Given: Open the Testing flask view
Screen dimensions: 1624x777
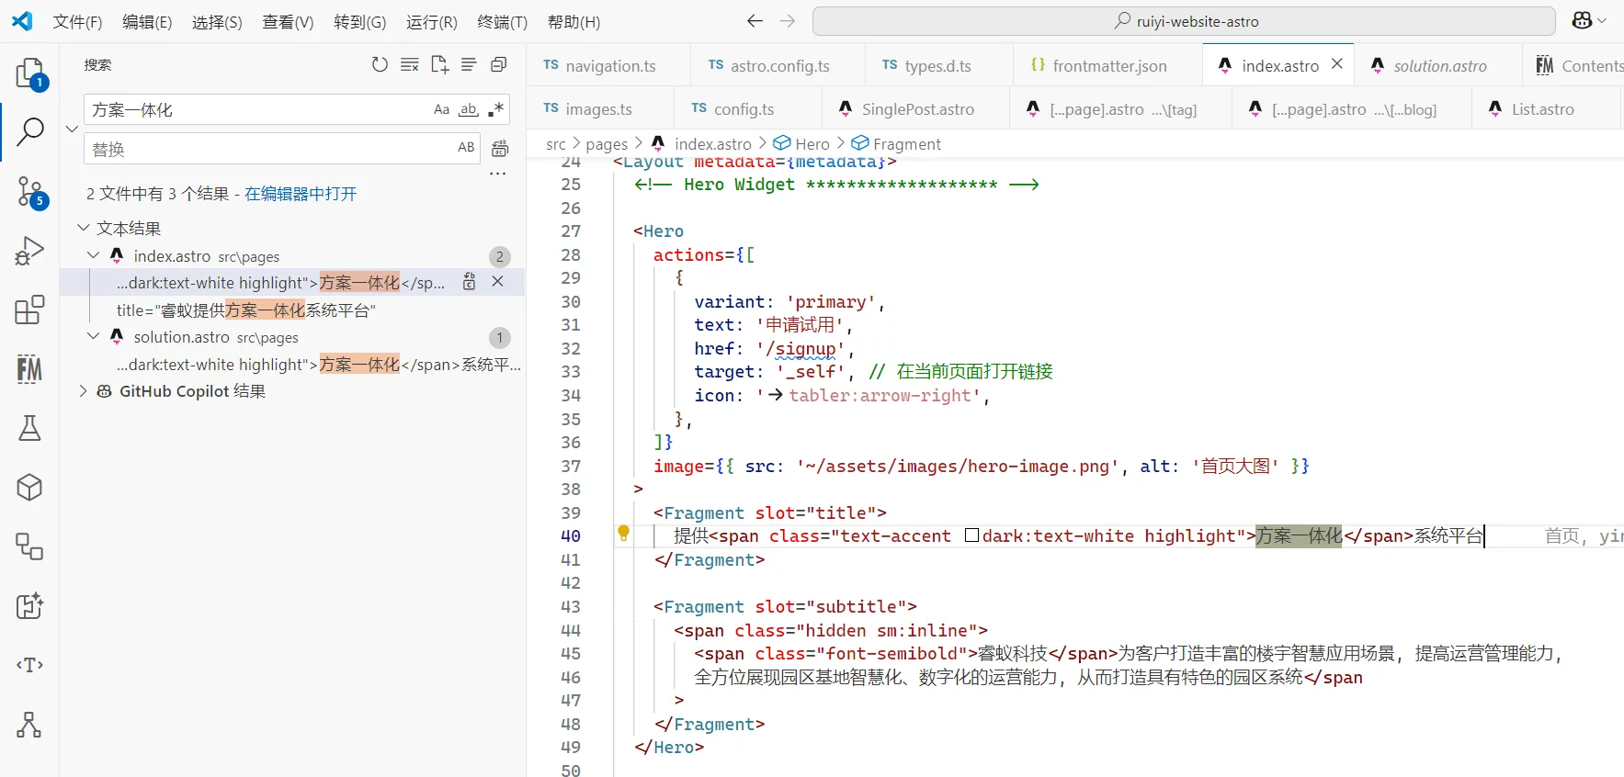Looking at the screenshot, I should (29, 428).
